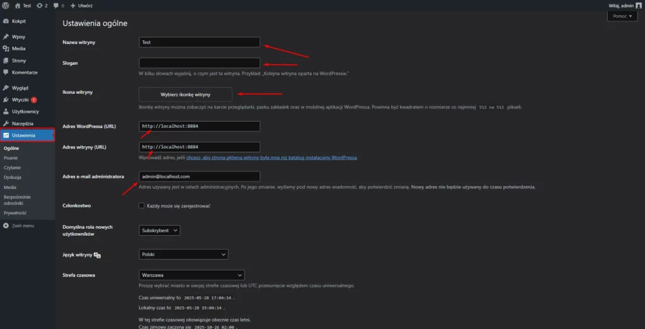Expand the Pomoc help tab
Viewport: 645px width, 329px height.
click(x=622, y=16)
